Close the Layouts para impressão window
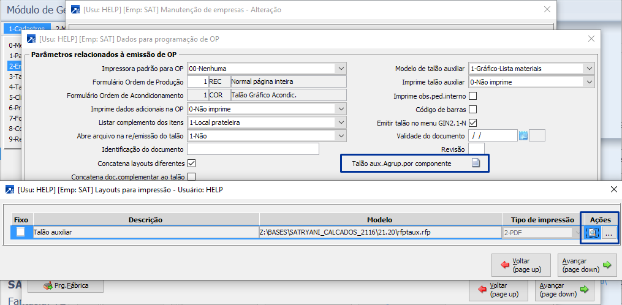The width and height of the screenshot is (622, 305). click(x=613, y=189)
